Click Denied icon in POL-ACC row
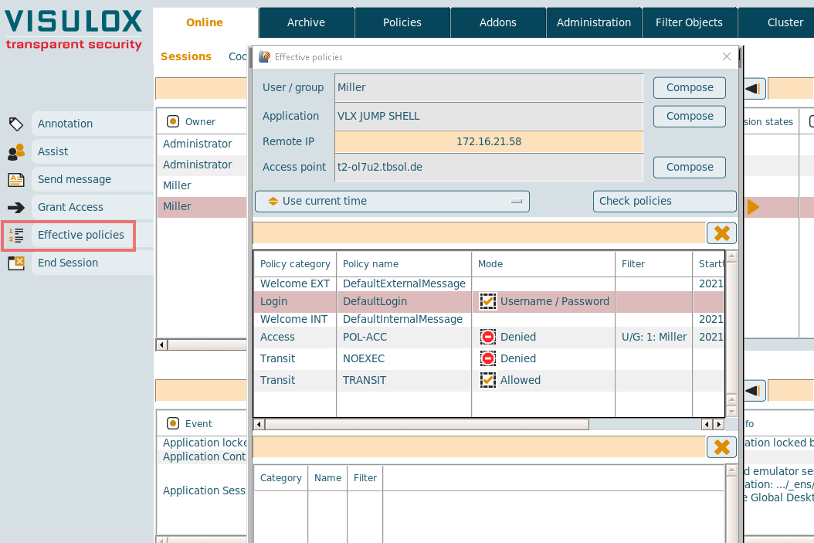The height and width of the screenshot is (543, 814). pyautogui.click(x=487, y=338)
